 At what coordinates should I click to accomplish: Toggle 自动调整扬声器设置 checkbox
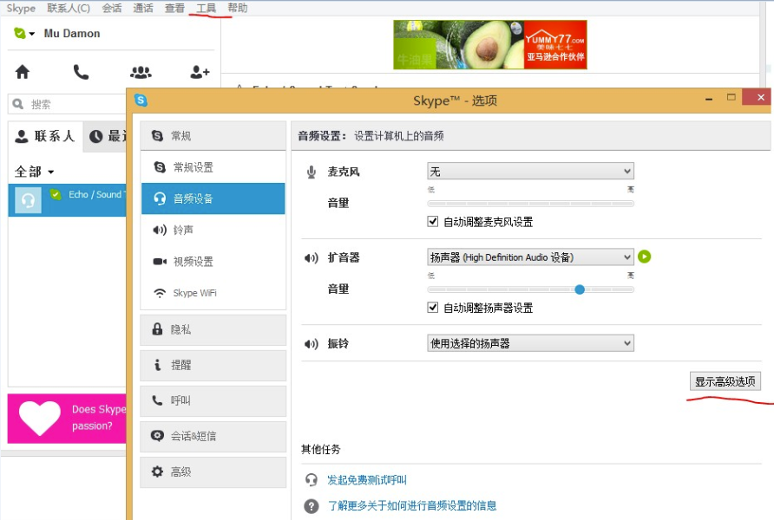[433, 308]
